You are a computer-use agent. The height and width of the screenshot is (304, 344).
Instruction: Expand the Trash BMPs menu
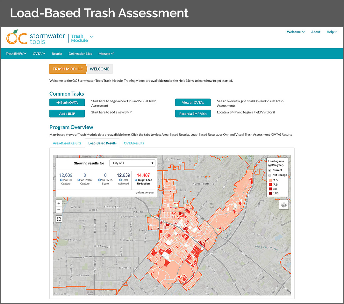[x=16, y=54]
